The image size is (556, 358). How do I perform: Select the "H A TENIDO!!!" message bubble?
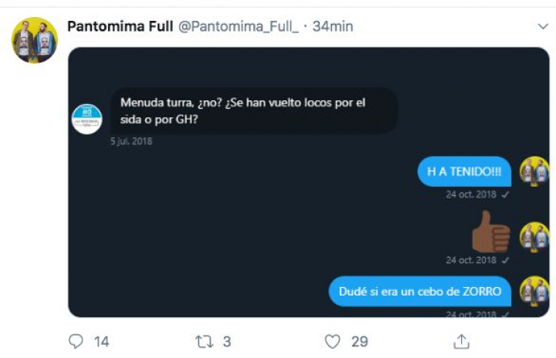(464, 172)
